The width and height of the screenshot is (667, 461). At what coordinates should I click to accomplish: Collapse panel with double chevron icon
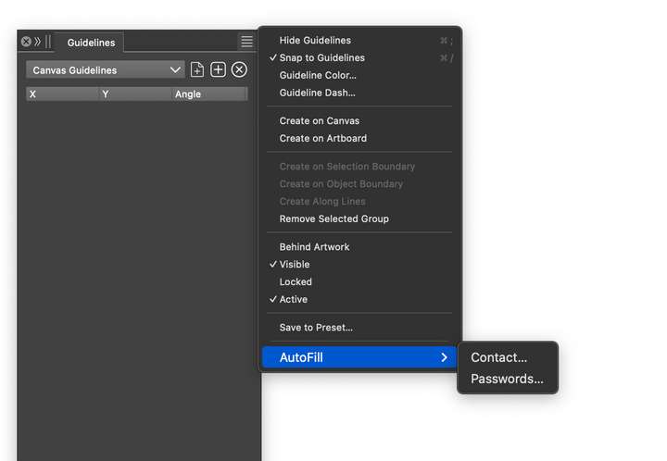[x=38, y=42]
